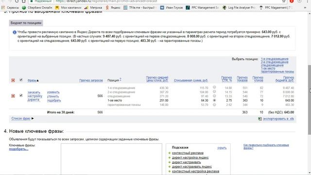The height and width of the screenshot is (175, 311).
Task: Open the Сервисы apps grid icon
Action: click(x=3, y=8)
